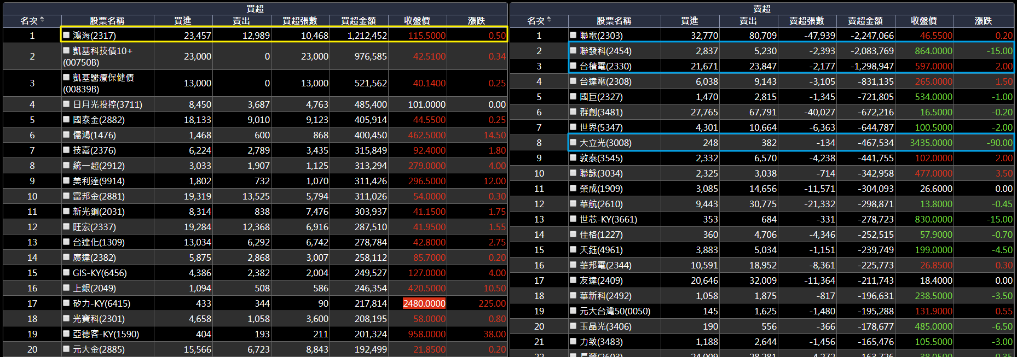Screen dimensions: 1017x357
Task: Open stock 旺宏(2337)
Action: [x=94, y=227]
